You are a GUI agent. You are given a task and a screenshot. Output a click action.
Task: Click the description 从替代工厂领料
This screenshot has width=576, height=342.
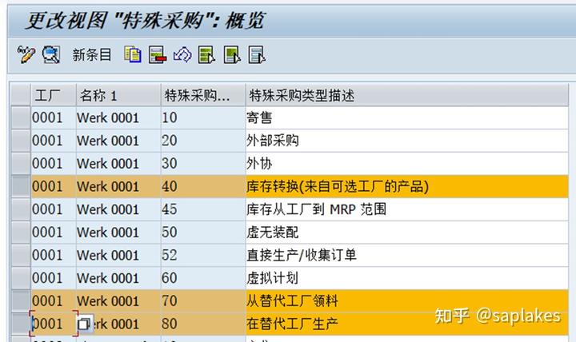407,301
